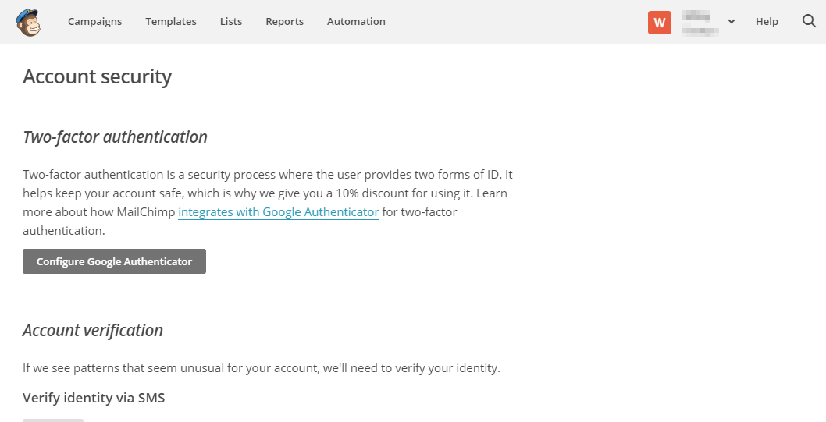
Task: Open the Automation menu item
Action: tap(356, 22)
